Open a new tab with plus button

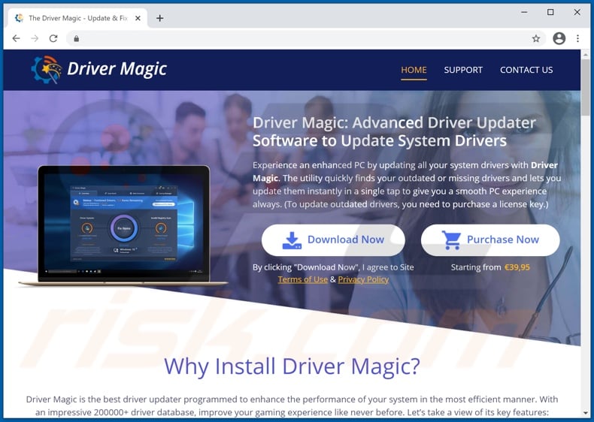tap(160, 18)
